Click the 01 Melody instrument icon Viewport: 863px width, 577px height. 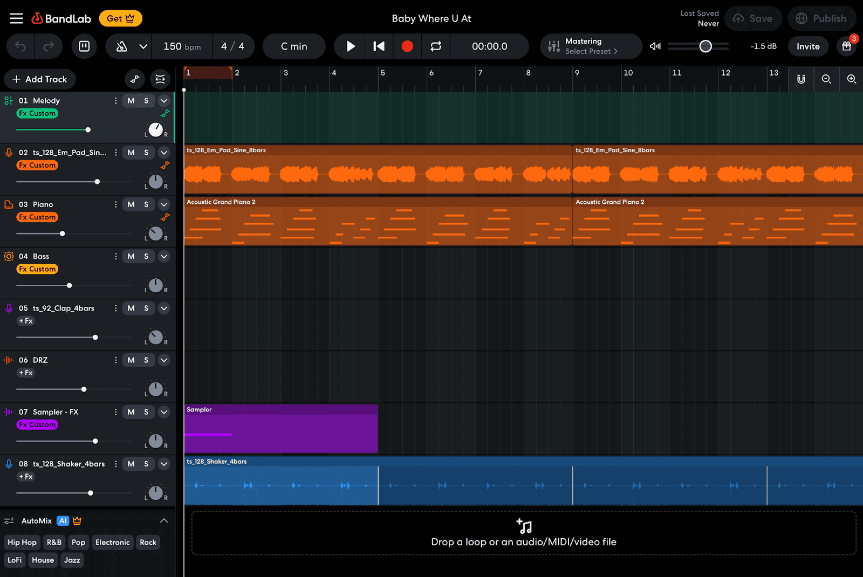[9, 101]
